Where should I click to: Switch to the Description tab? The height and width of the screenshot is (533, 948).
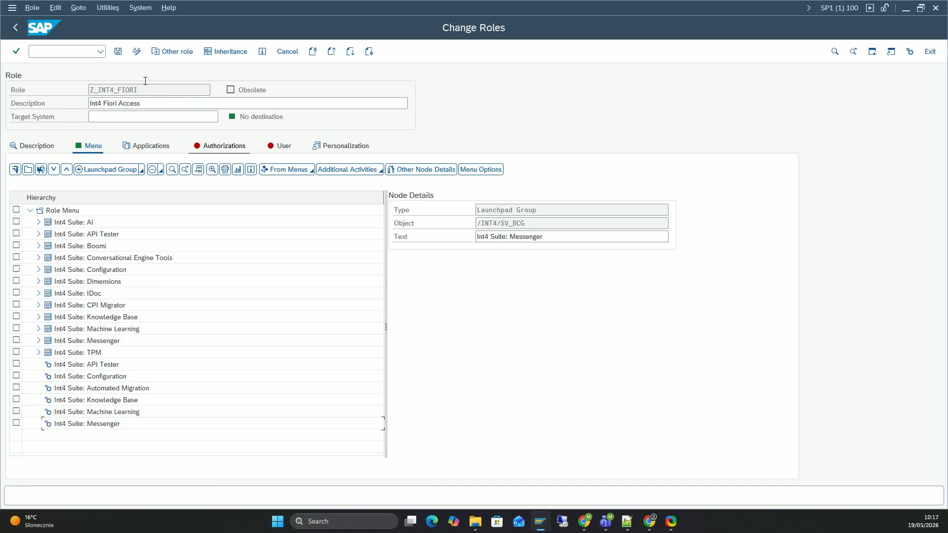coord(32,146)
